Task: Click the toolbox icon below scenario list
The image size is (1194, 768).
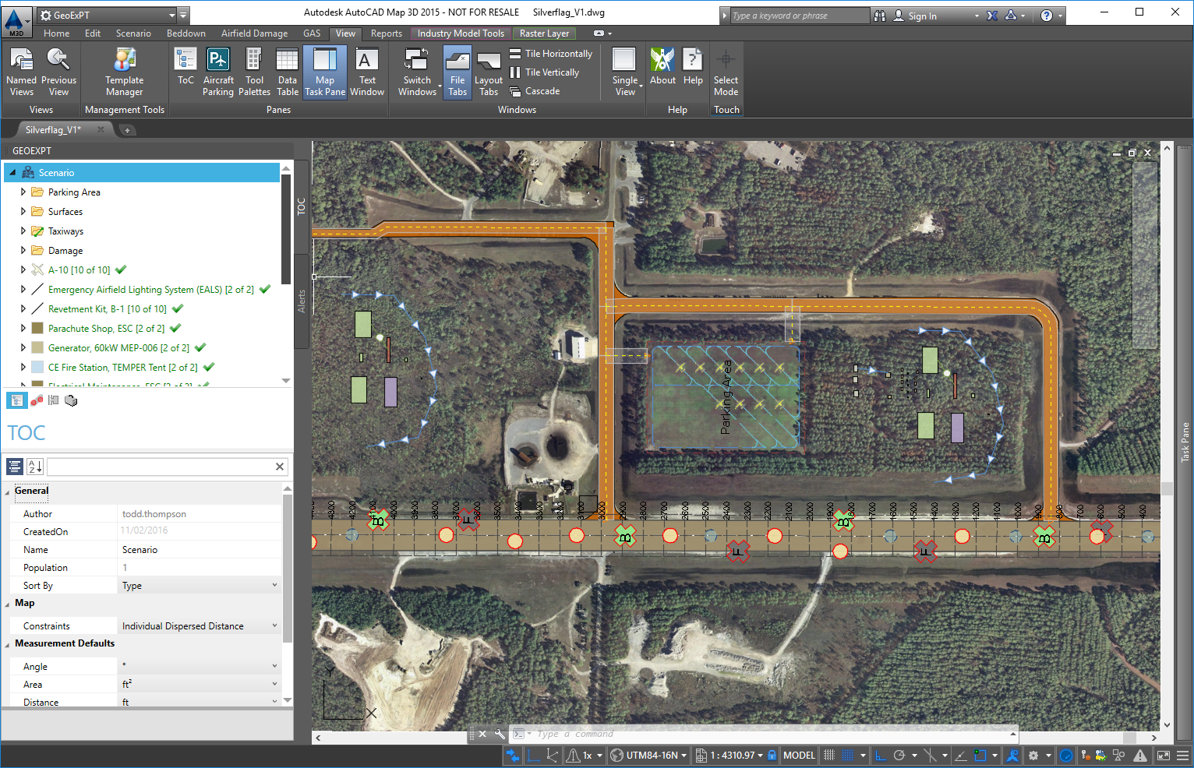Action: (71, 400)
